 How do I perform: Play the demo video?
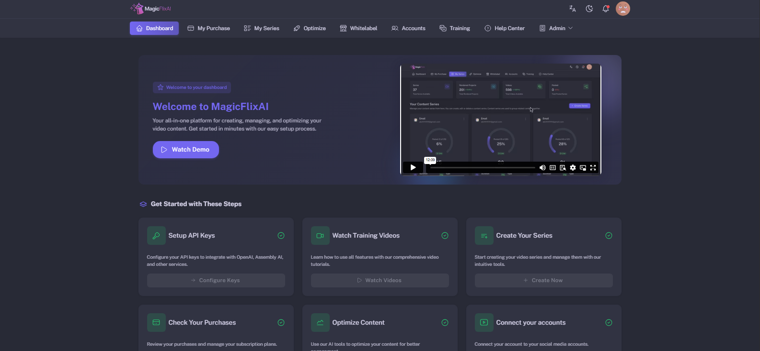413,167
